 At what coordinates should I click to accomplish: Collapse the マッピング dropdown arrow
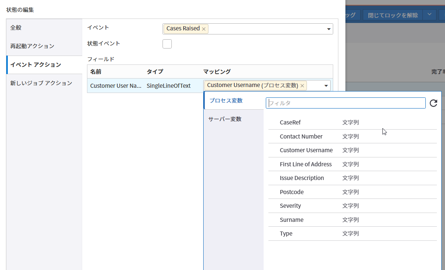[x=326, y=86]
